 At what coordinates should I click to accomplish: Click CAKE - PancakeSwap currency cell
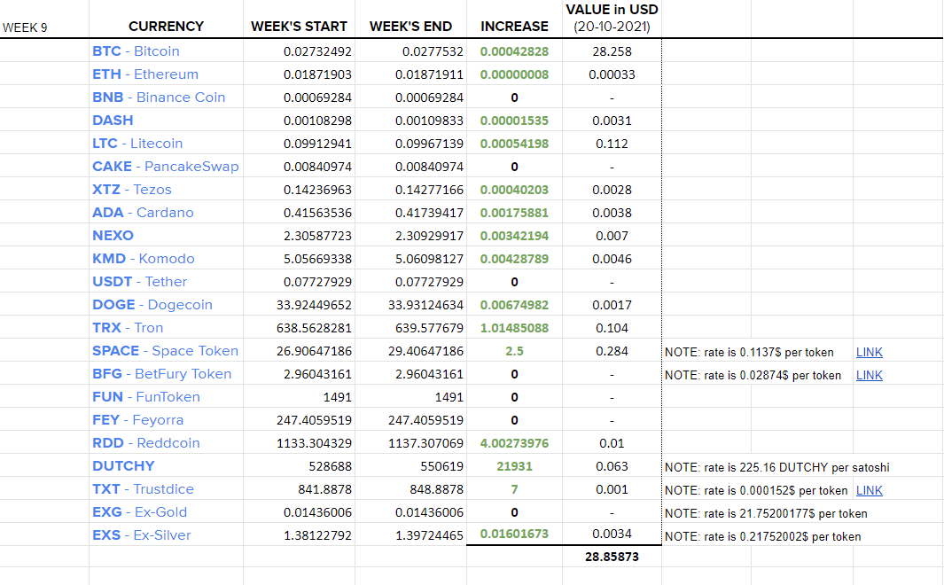166,166
